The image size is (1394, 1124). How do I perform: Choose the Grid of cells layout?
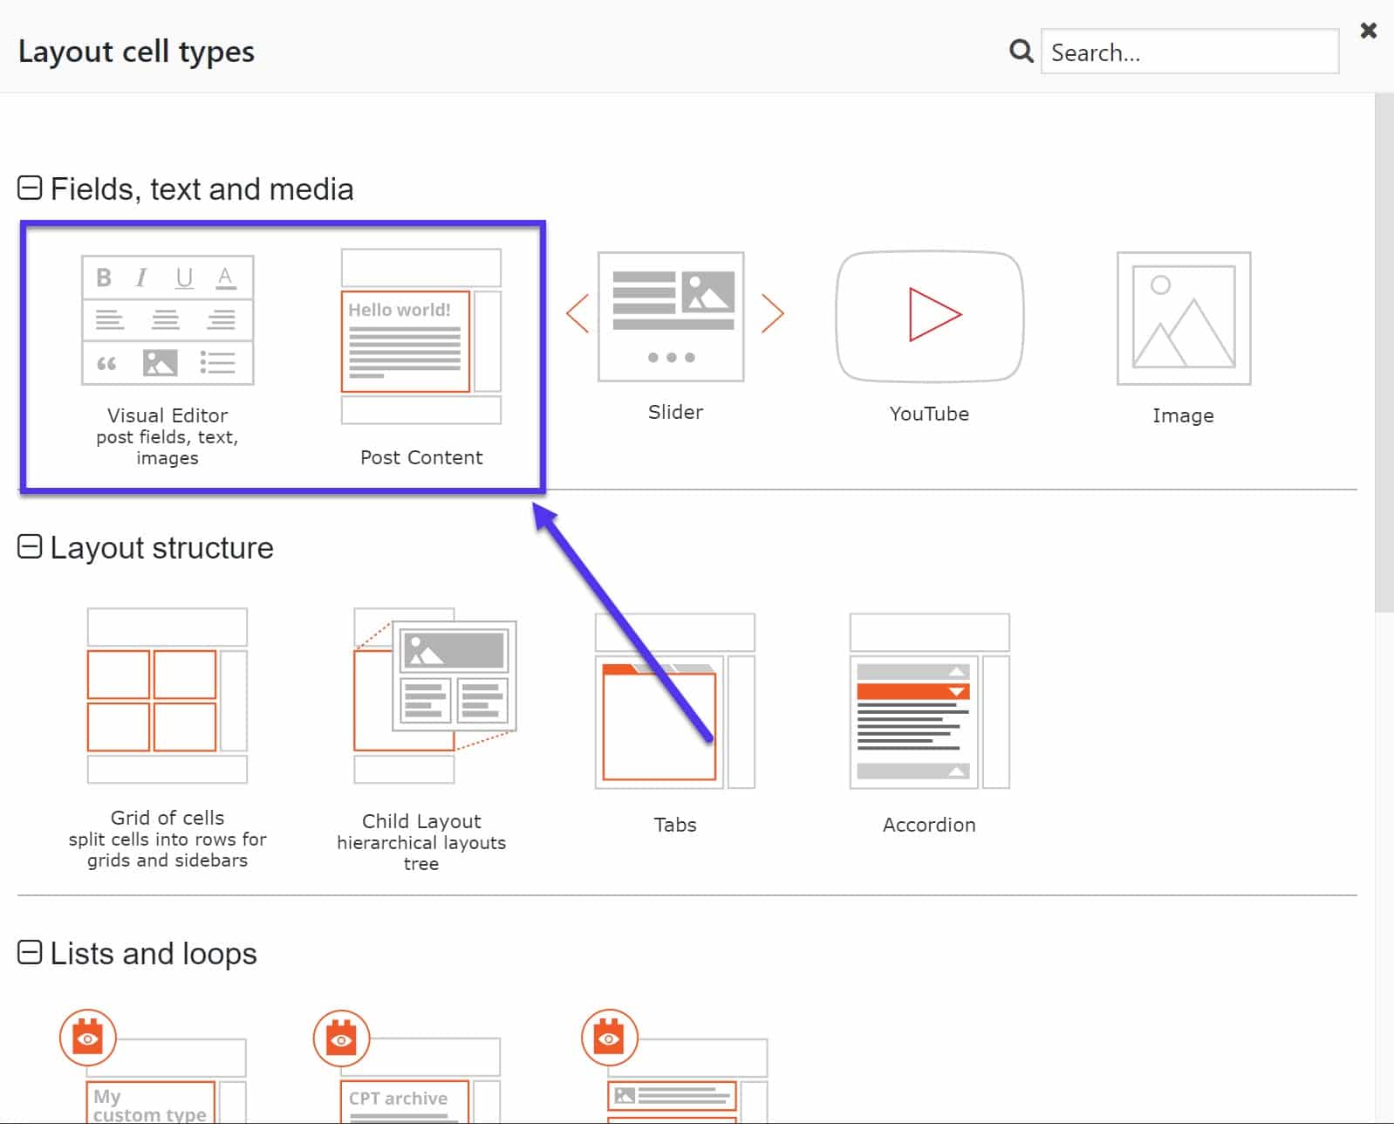pos(167,696)
